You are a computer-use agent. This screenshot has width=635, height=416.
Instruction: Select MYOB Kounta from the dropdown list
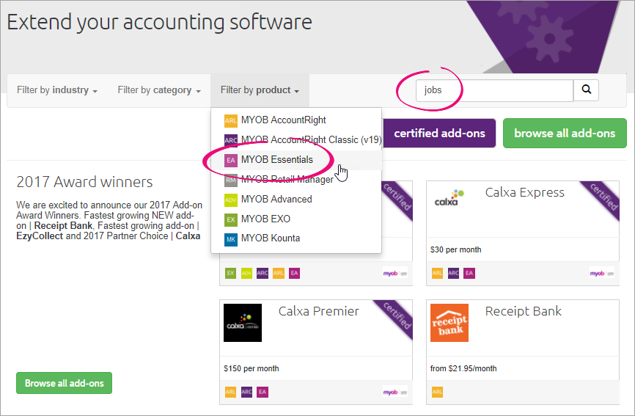pos(270,238)
